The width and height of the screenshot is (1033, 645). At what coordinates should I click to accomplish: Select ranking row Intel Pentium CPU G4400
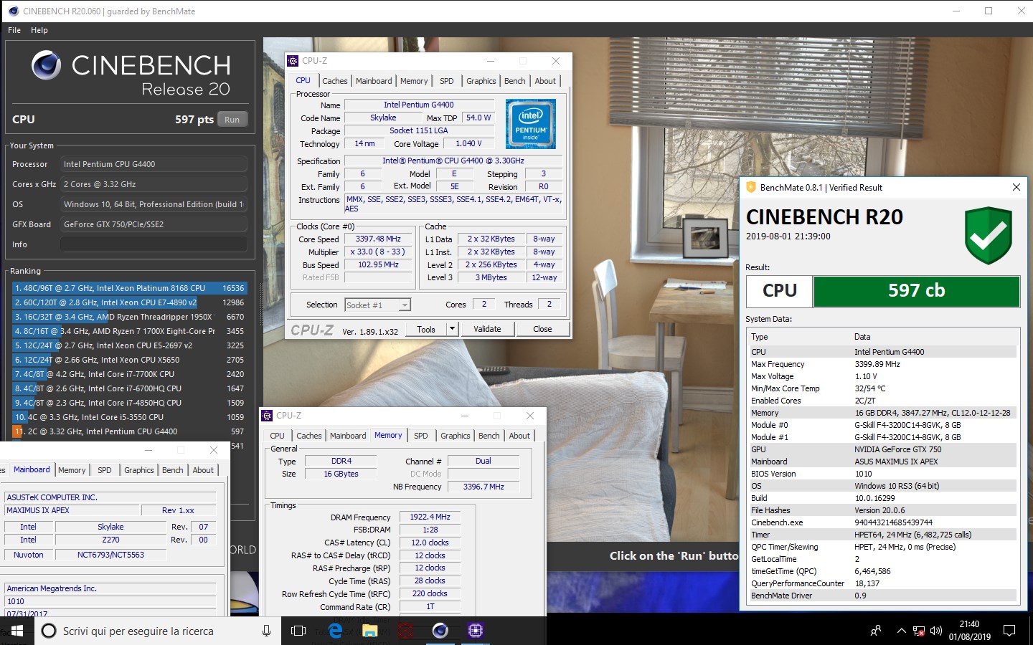tap(129, 431)
